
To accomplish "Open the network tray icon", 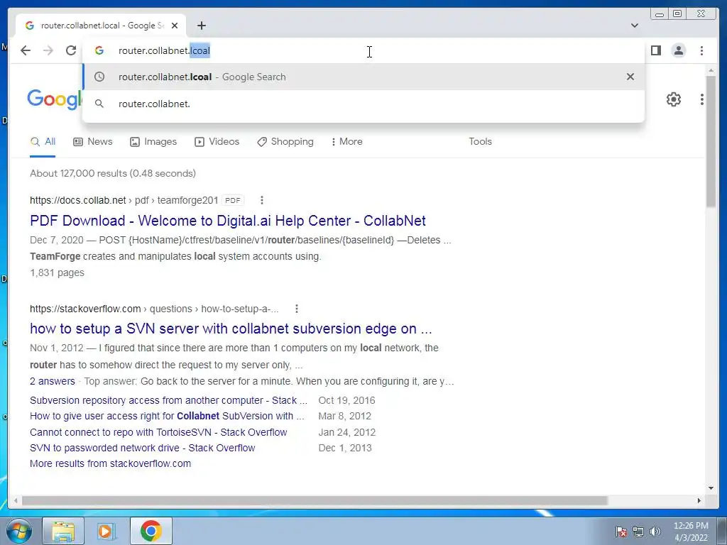I will [638, 532].
